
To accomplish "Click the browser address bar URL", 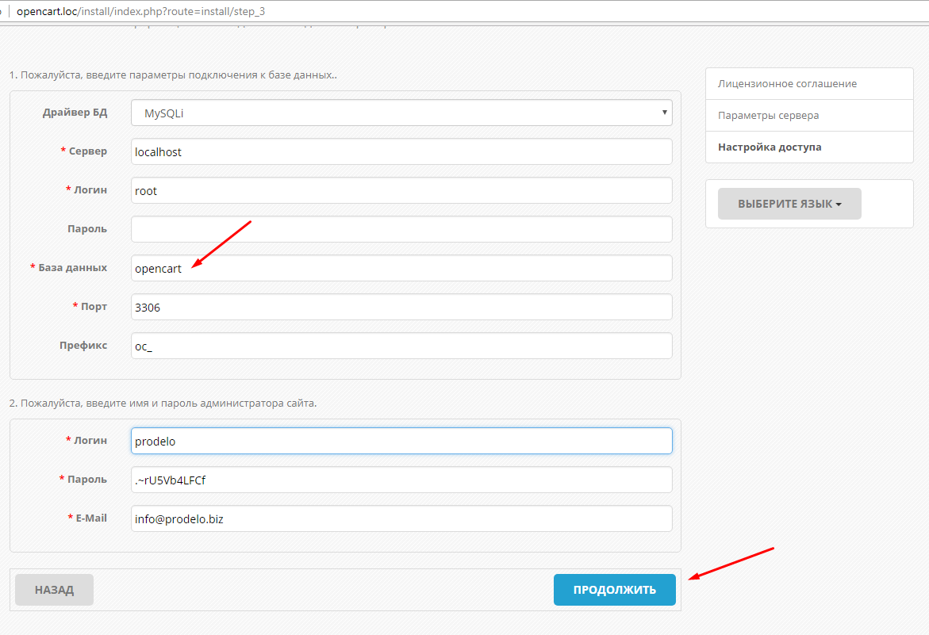I will tap(141, 11).
